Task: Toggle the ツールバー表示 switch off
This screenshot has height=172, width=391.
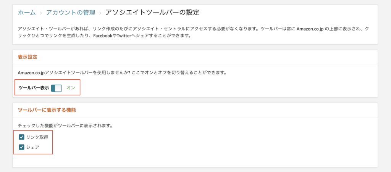Action: (57, 88)
